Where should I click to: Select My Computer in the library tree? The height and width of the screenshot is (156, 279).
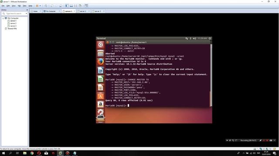[x=13, y=18]
